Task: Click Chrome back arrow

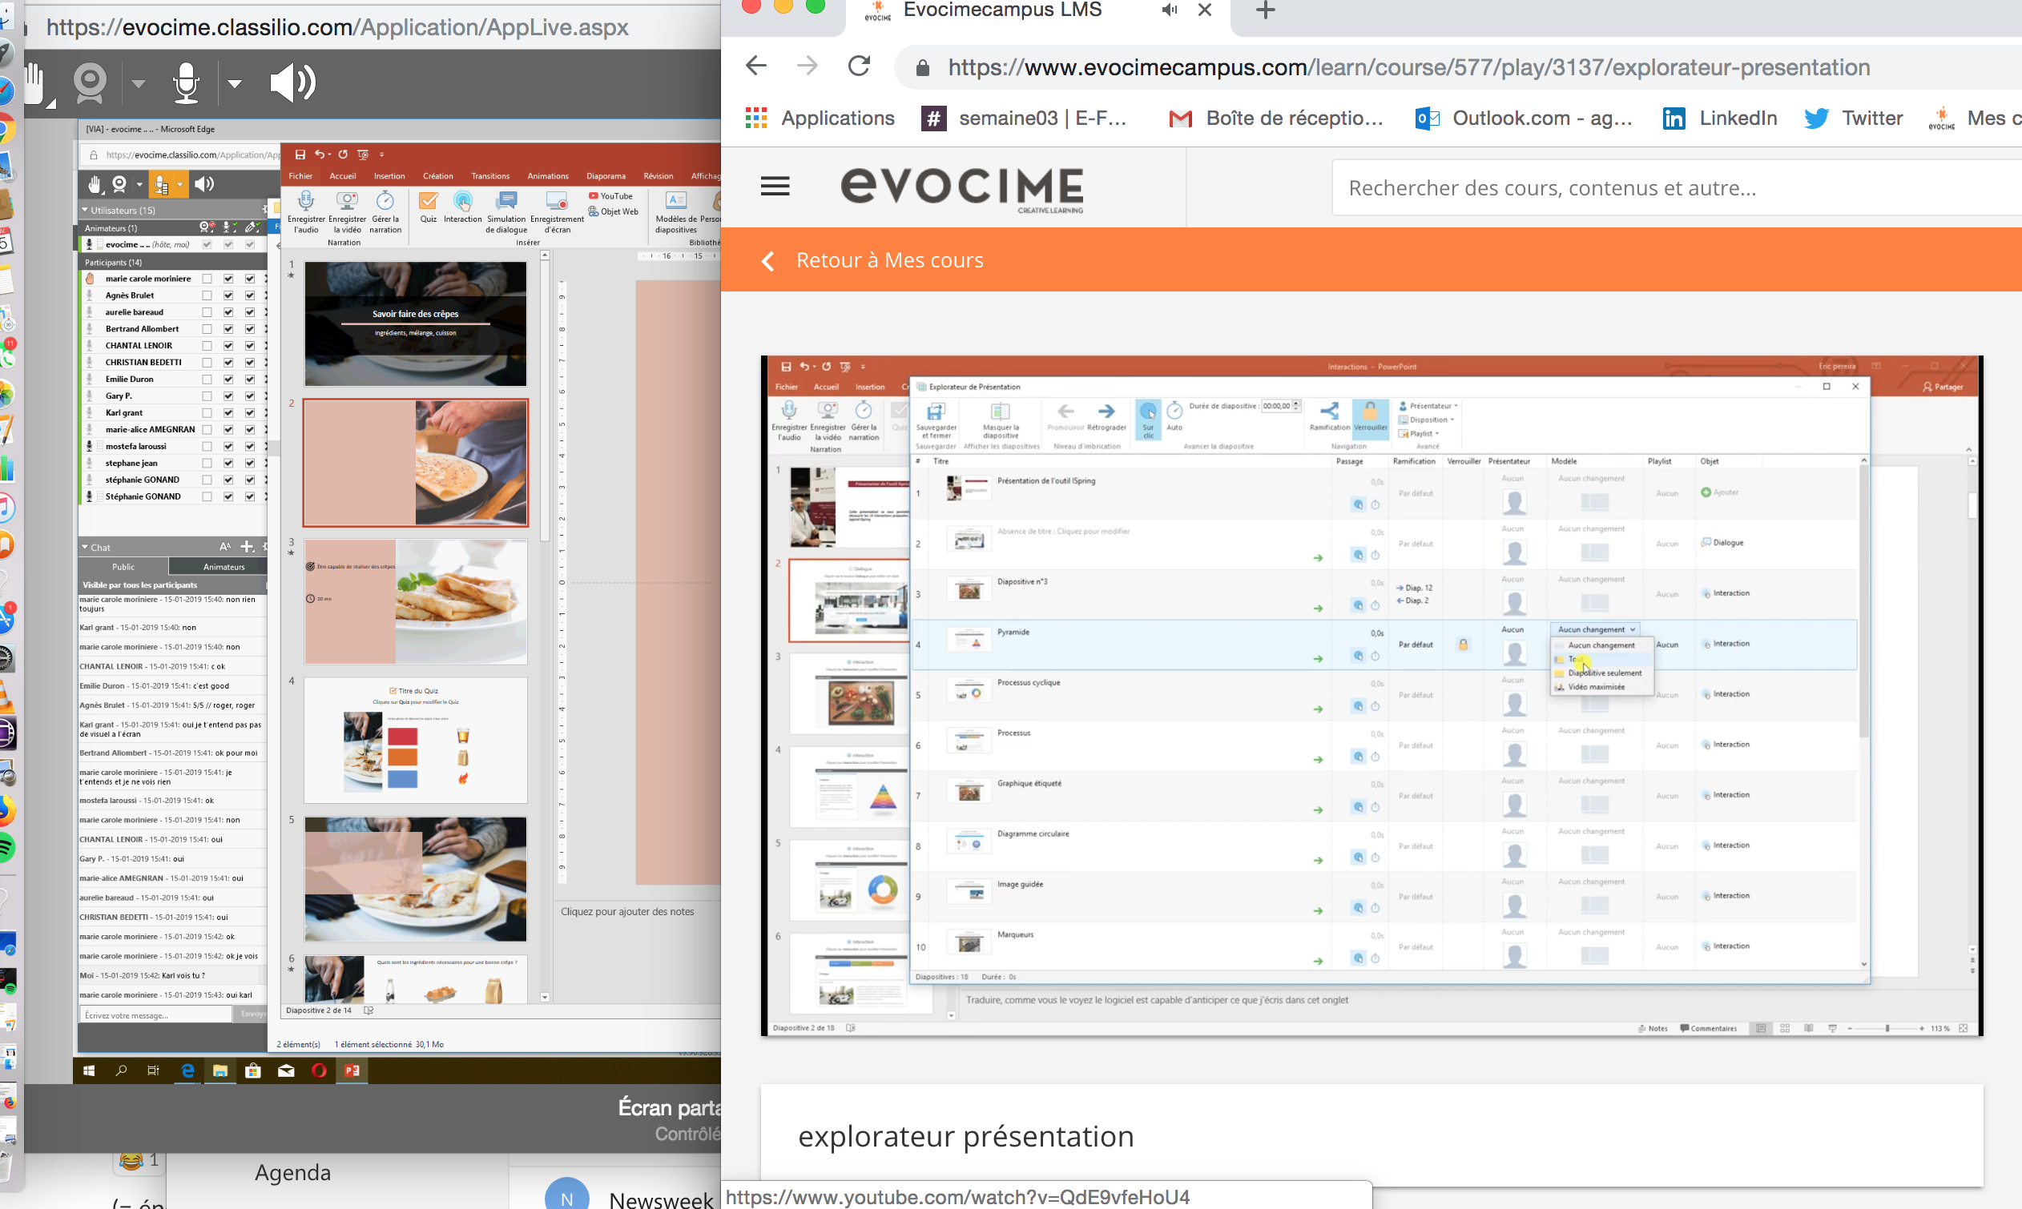Action: click(x=756, y=65)
